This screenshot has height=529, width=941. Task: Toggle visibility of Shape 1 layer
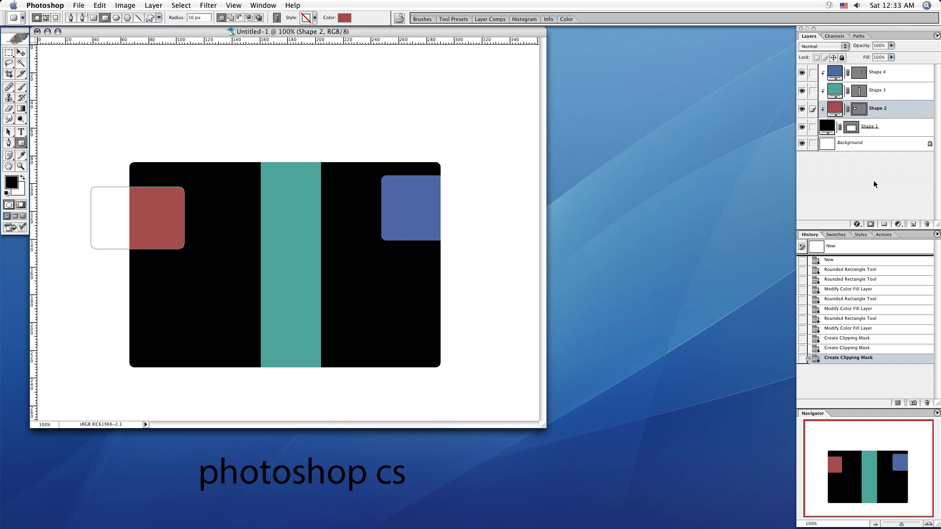pyautogui.click(x=802, y=127)
